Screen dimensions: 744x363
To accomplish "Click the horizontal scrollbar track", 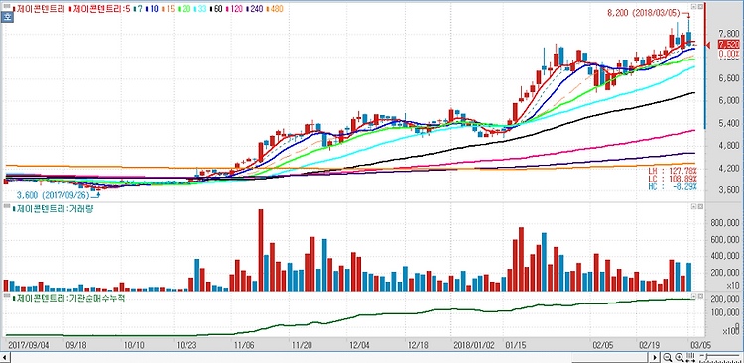I will (x=329, y=358).
